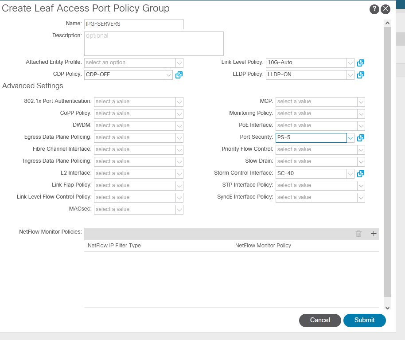Open SyncE Interface Policy dropdown
Screen dimensions: 405x340
[361, 198]
